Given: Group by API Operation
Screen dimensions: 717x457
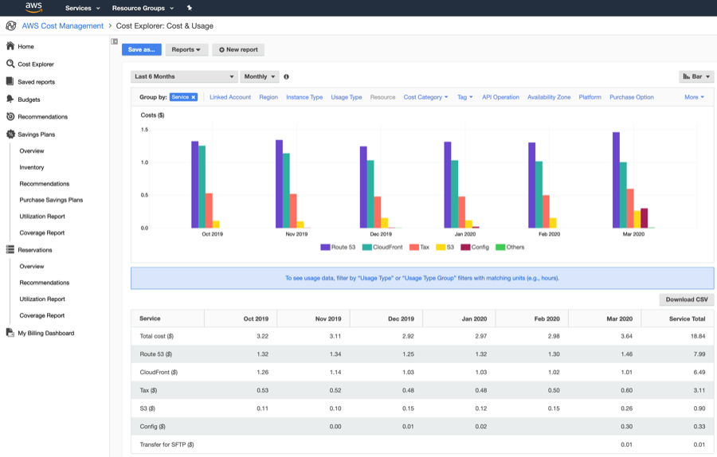Looking at the screenshot, I should tap(500, 97).
